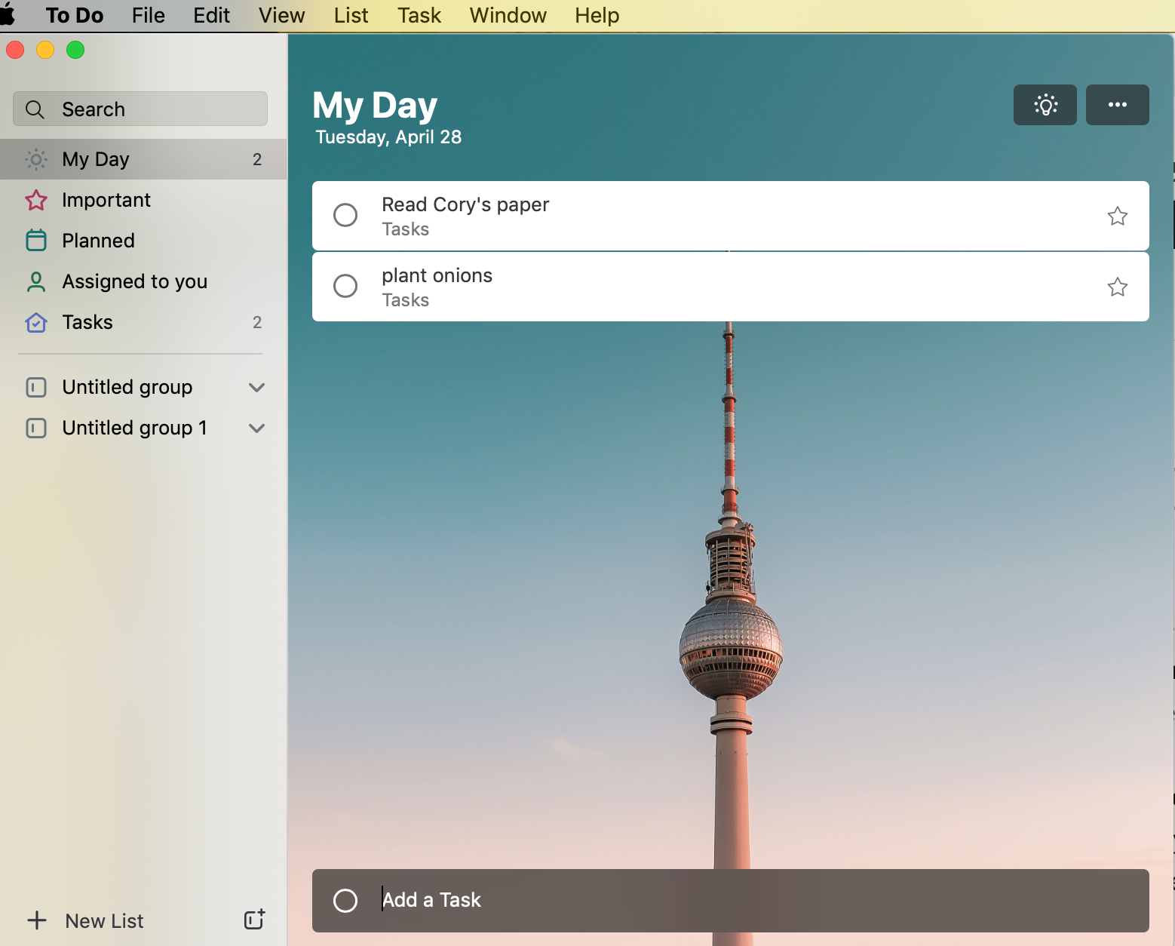The height and width of the screenshot is (946, 1175).
Task: Click the Important star icon in sidebar
Action: point(36,200)
